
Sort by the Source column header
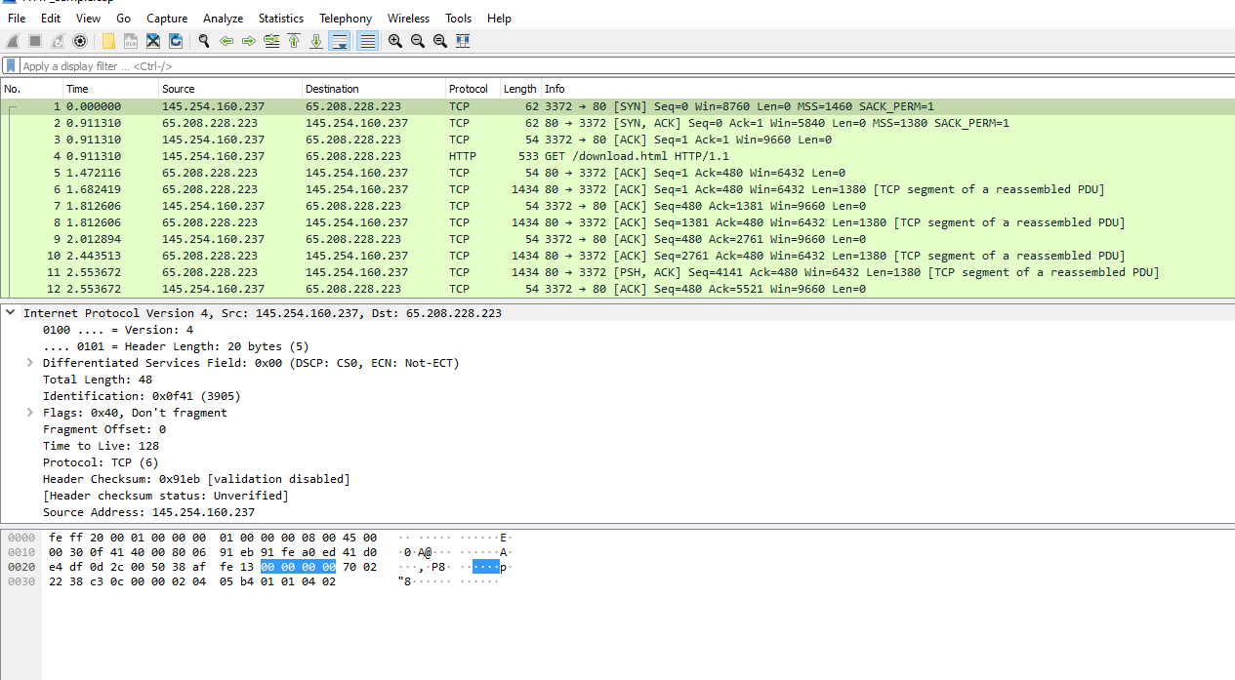click(x=230, y=89)
